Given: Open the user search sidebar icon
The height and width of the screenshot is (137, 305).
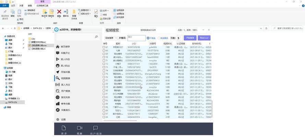Looking at the screenshot, I should [x=58, y=91].
